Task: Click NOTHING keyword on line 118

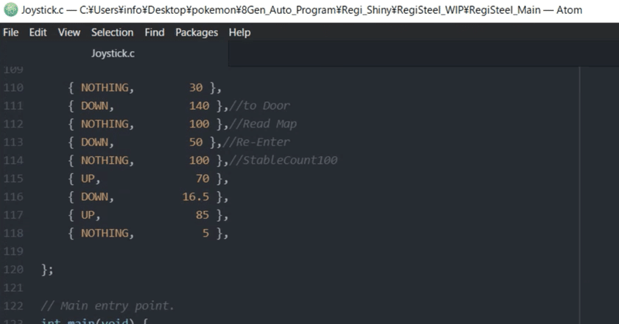Action: [104, 234]
